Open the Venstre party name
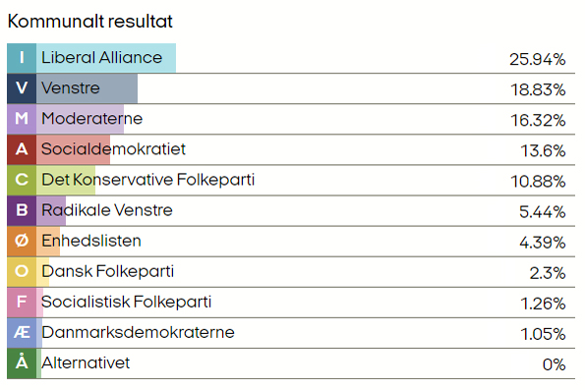Viewport: 585px width, 390px height. click(x=71, y=88)
